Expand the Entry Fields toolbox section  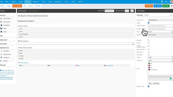point(8,44)
